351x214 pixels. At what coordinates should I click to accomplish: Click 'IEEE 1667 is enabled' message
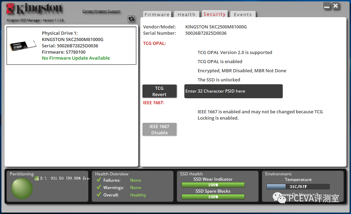tap(260, 115)
